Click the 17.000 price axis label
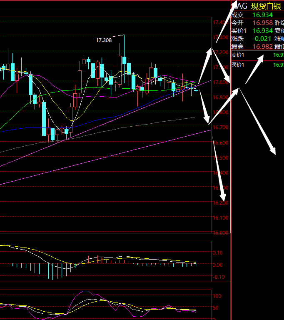Screen dimensions: 284x320 [220, 82]
